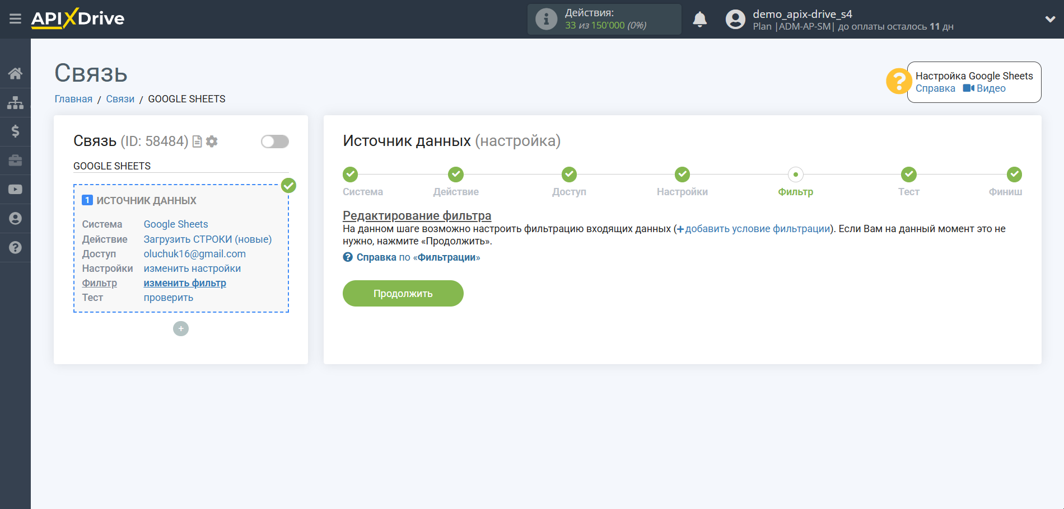Viewport: 1064px width, 509px height.
Task: Open the Payments section in the sidebar
Action: pyautogui.click(x=15, y=131)
